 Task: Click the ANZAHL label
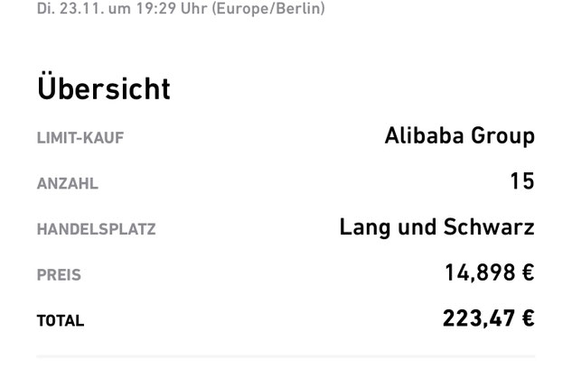(x=68, y=183)
